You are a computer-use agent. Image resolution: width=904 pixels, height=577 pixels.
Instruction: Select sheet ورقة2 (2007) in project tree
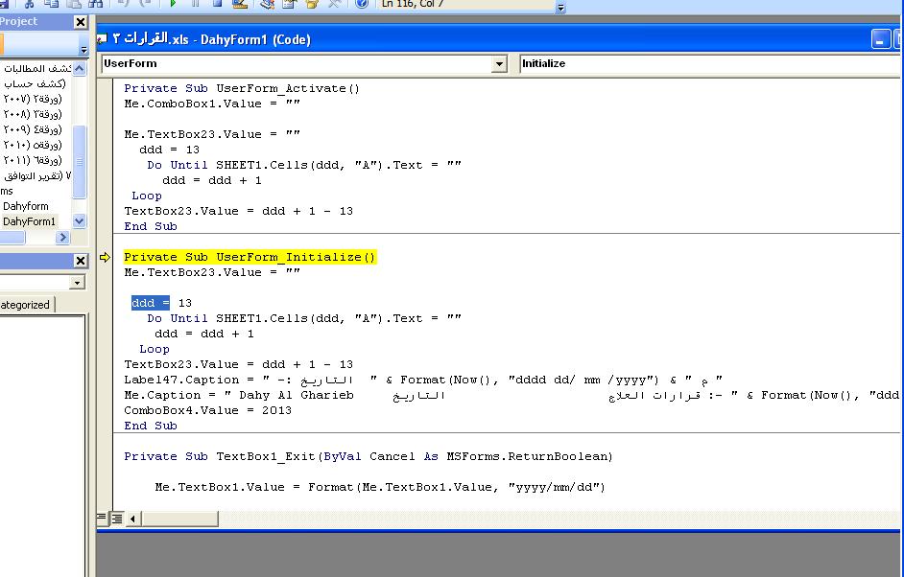[33, 99]
